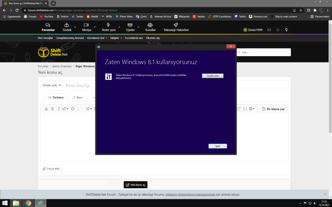Click the Okundu say link
The height and width of the screenshot is (207, 332).
[153, 38]
